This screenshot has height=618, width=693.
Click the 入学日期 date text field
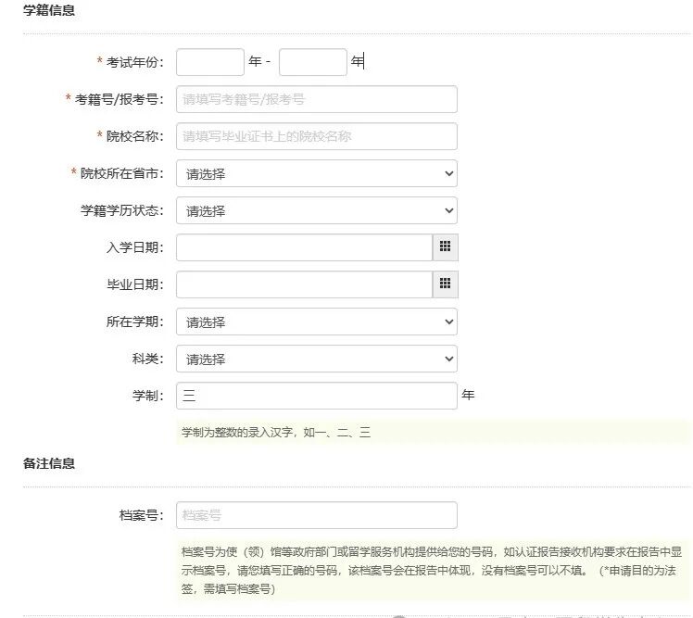(x=304, y=247)
